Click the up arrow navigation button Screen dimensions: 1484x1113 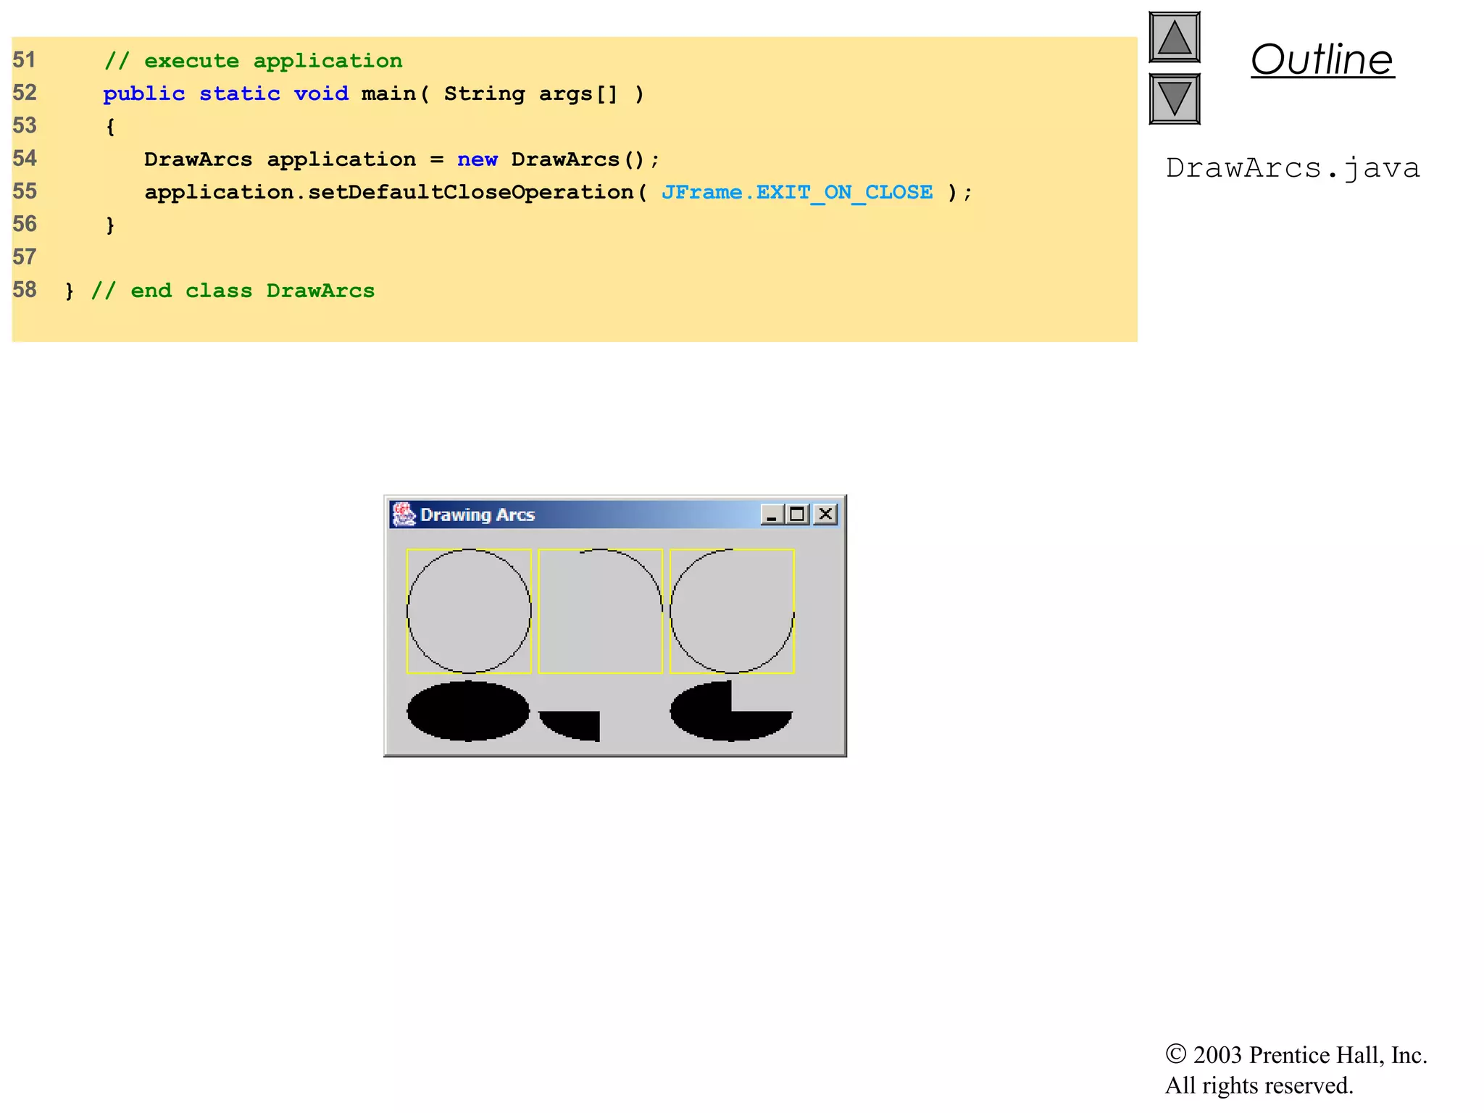tap(1175, 38)
